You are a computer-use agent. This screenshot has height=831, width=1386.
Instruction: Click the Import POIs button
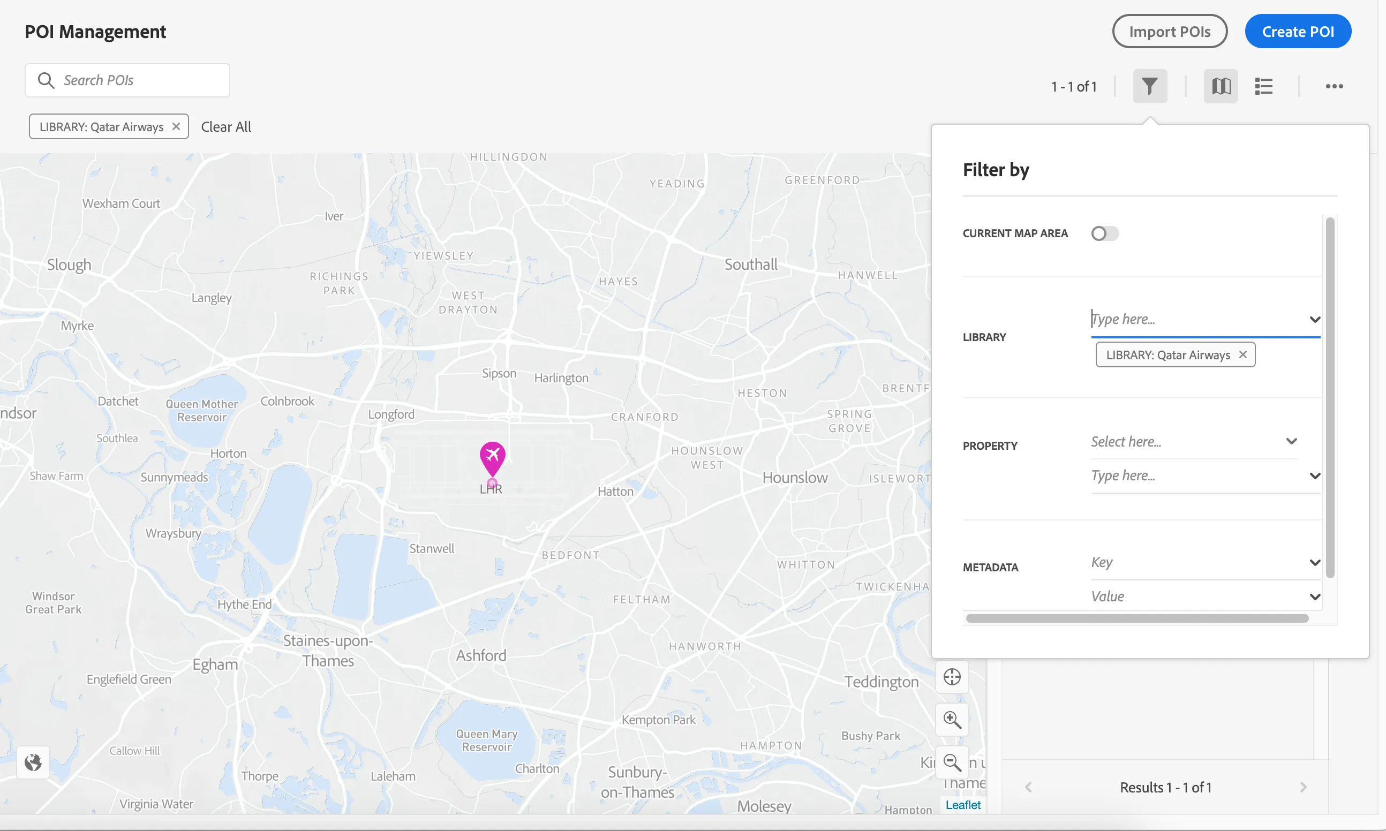click(1169, 32)
